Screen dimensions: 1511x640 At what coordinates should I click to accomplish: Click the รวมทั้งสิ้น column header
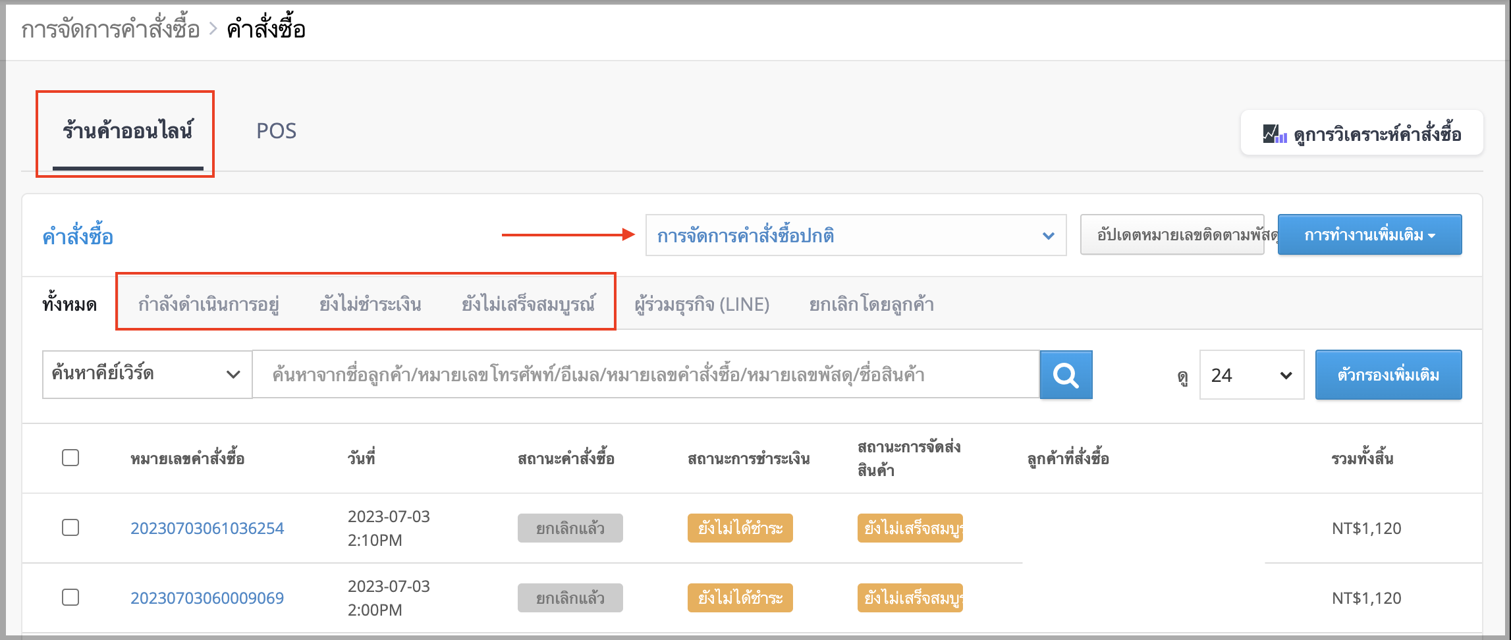(x=1362, y=458)
